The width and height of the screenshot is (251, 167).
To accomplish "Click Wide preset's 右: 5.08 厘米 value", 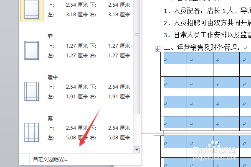I will [119, 138].
